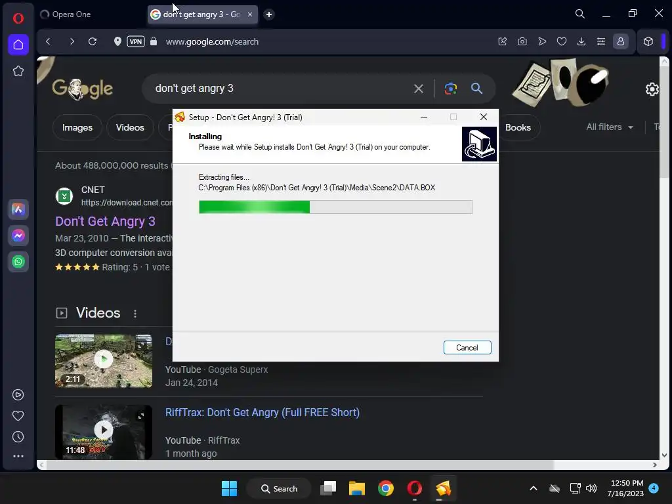
Task: Click the address bar URL field
Action: [x=212, y=41]
